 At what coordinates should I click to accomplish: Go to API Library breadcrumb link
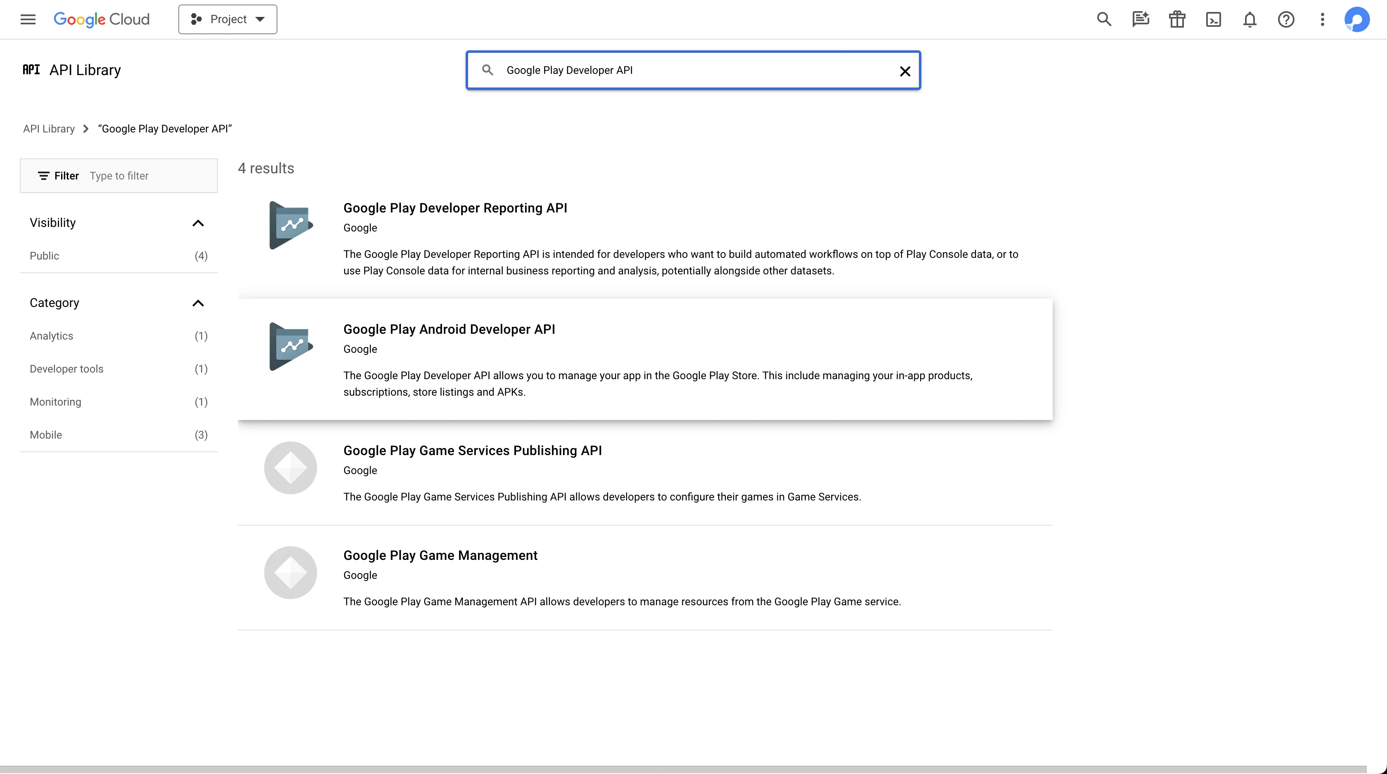(49, 129)
